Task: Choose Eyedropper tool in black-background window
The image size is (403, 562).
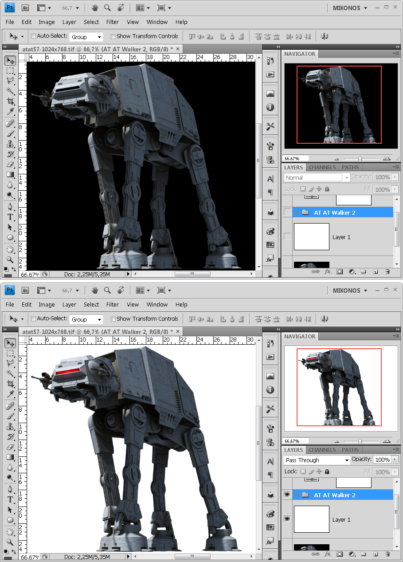Action: tap(10, 111)
